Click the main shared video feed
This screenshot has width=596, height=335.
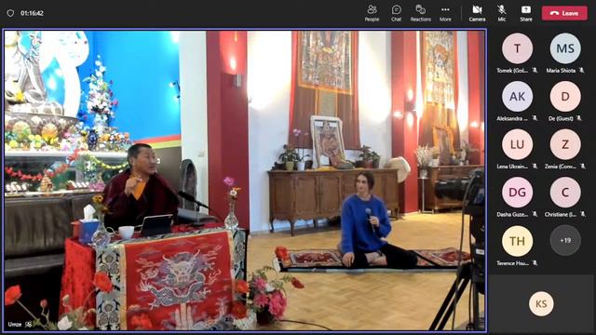(x=245, y=181)
